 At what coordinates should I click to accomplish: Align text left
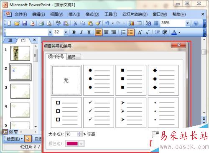pyautogui.click(x=99, y=32)
